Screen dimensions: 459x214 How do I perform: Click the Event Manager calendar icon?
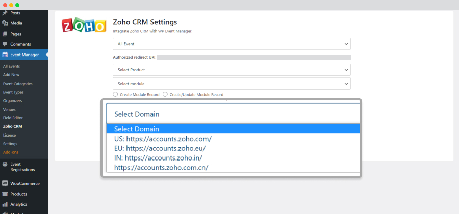[x=5, y=55]
